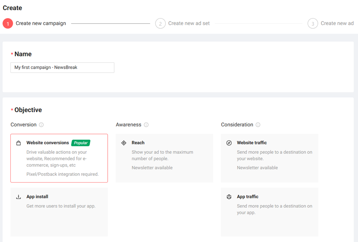This screenshot has height=242, width=358.
Task: Click the step 2 number circle
Action: [160, 24]
